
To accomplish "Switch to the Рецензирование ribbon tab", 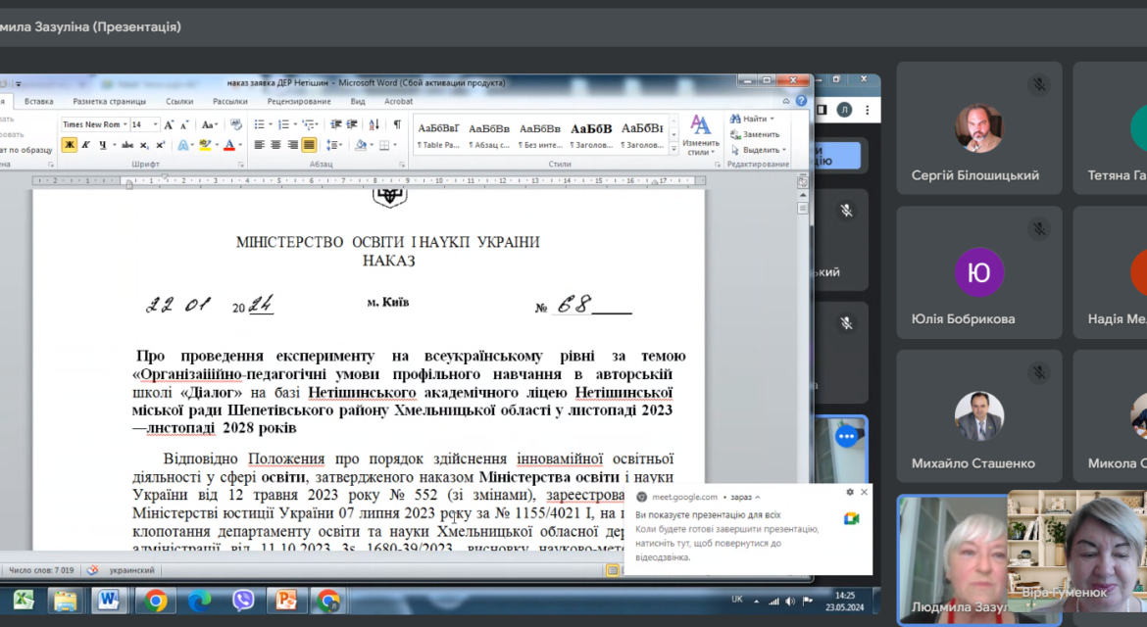I will click(x=298, y=102).
